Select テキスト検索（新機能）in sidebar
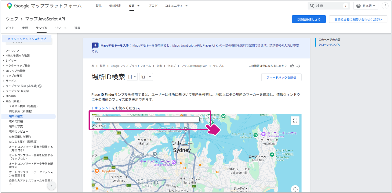 [x=23, y=106]
